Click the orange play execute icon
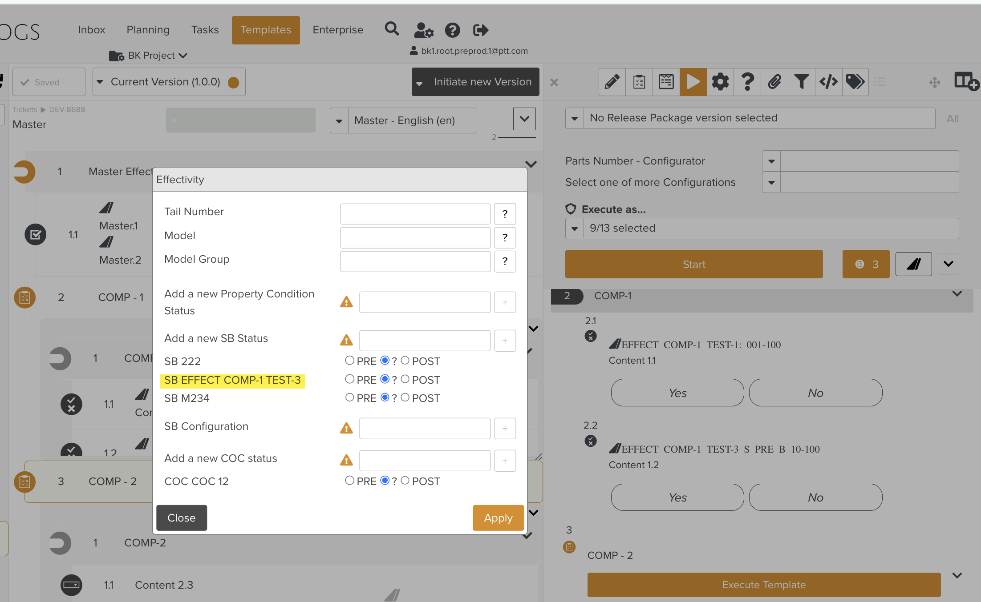This screenshot has height=602, width=981. point(693,82)
